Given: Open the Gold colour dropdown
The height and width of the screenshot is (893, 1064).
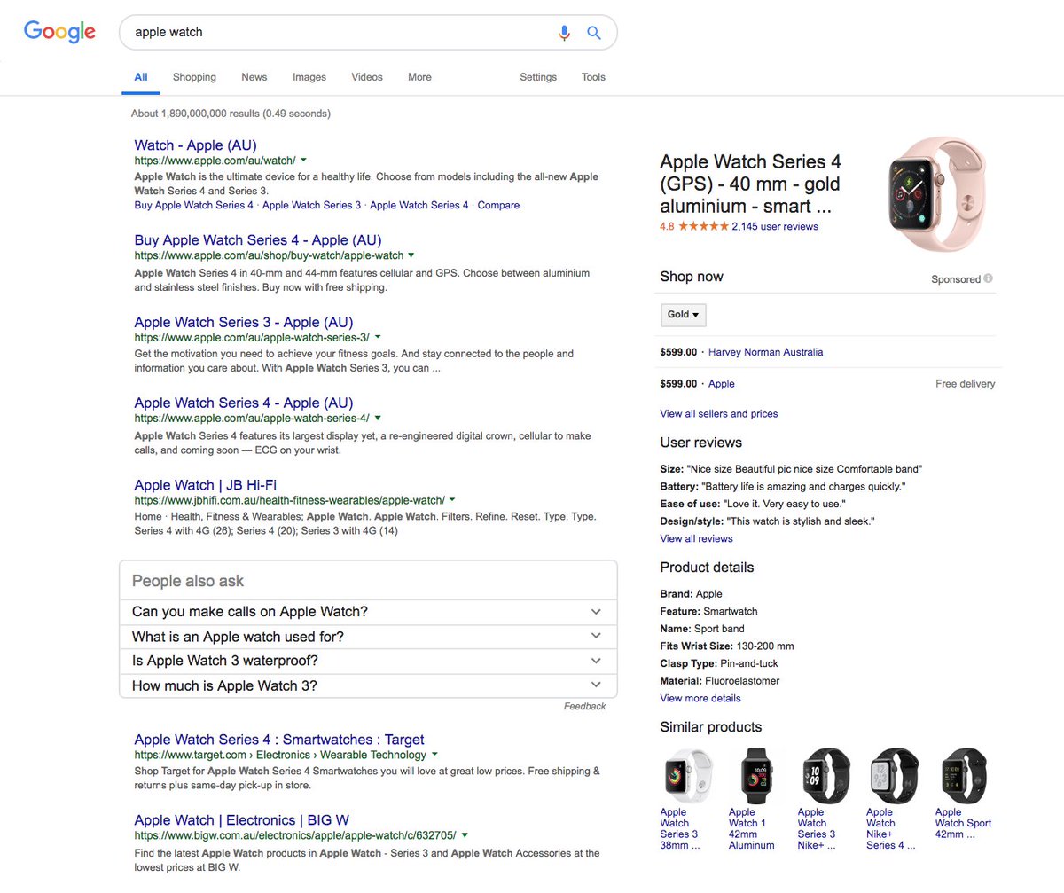Looking at the screenshot, I should click(x=683, y=315).
